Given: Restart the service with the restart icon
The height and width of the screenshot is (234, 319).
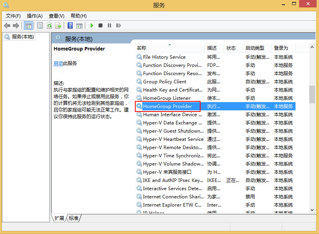Looking at the screenshot, I should click(x=118, y=25).
